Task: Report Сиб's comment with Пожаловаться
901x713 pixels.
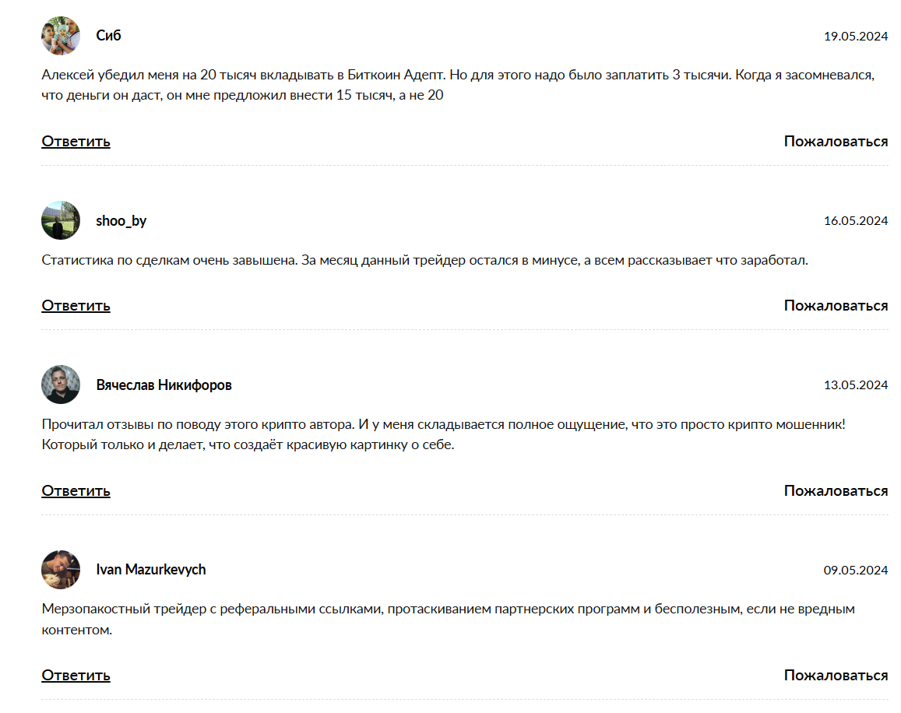Action: coord(836,141)
